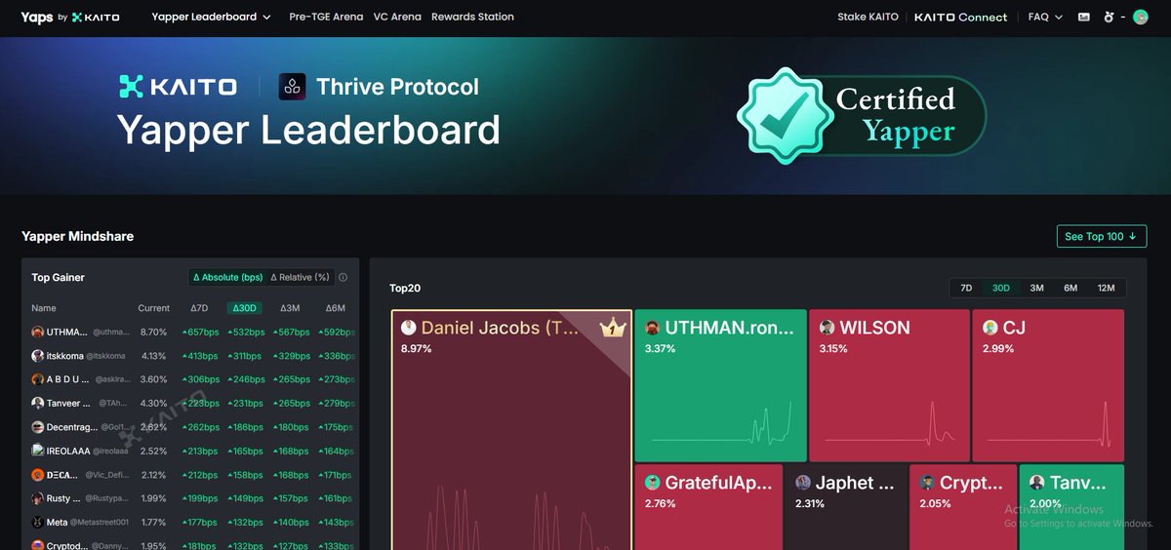Click UTHMAN.ron avatar in treemap tile

pyautogui.click(x=653, y=328)
